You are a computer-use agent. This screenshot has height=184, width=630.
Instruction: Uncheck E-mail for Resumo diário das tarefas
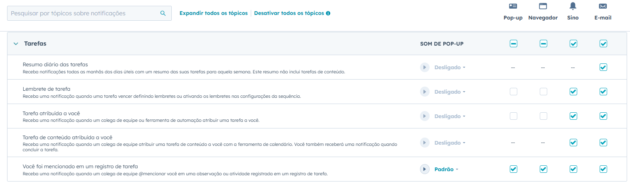point(603,67)
